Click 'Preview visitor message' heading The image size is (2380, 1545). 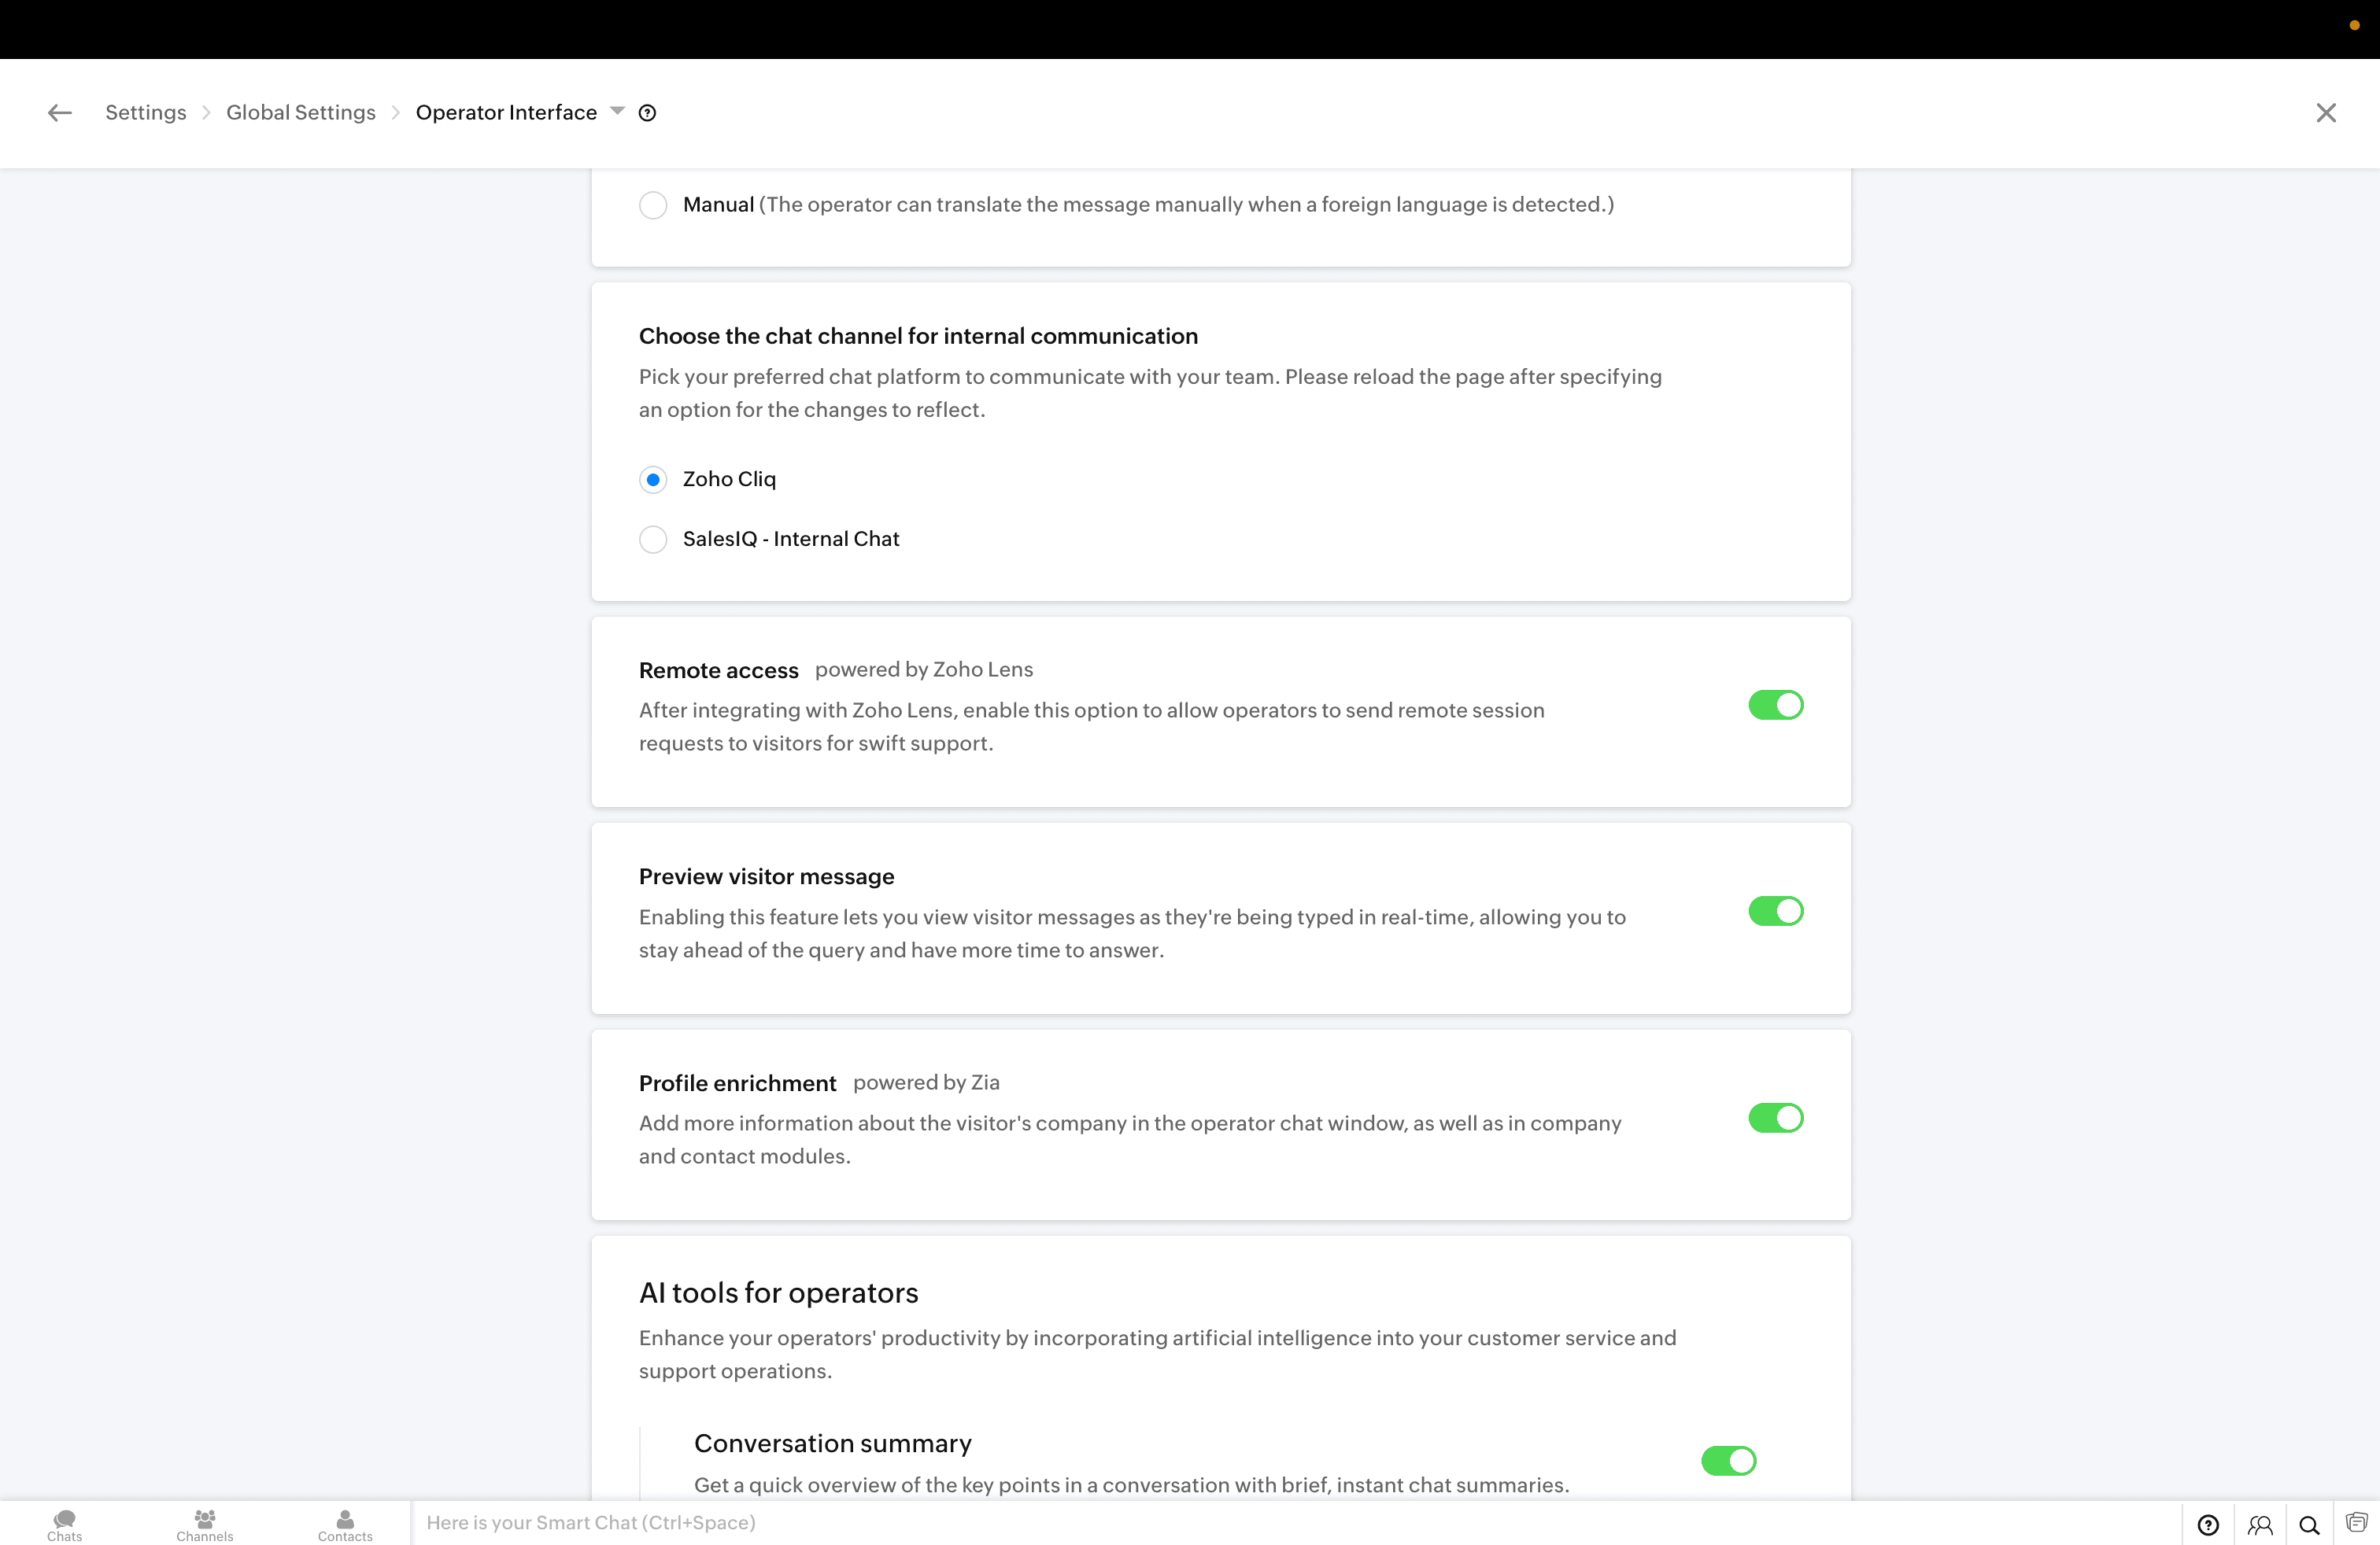767,876
